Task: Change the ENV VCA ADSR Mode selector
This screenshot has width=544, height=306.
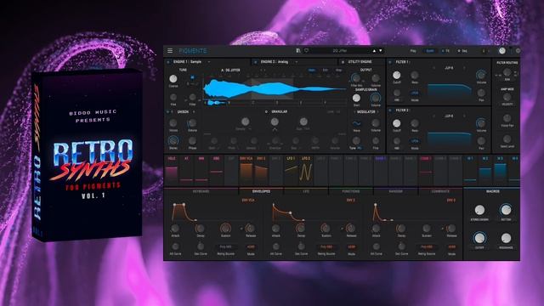Action: (251, 247)
